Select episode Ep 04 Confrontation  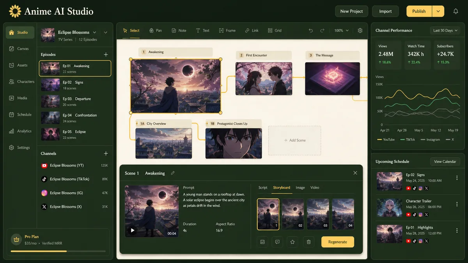pos(75,118)
